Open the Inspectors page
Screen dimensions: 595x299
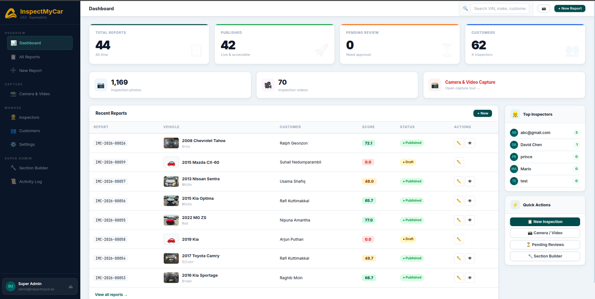tap(40, 118)
